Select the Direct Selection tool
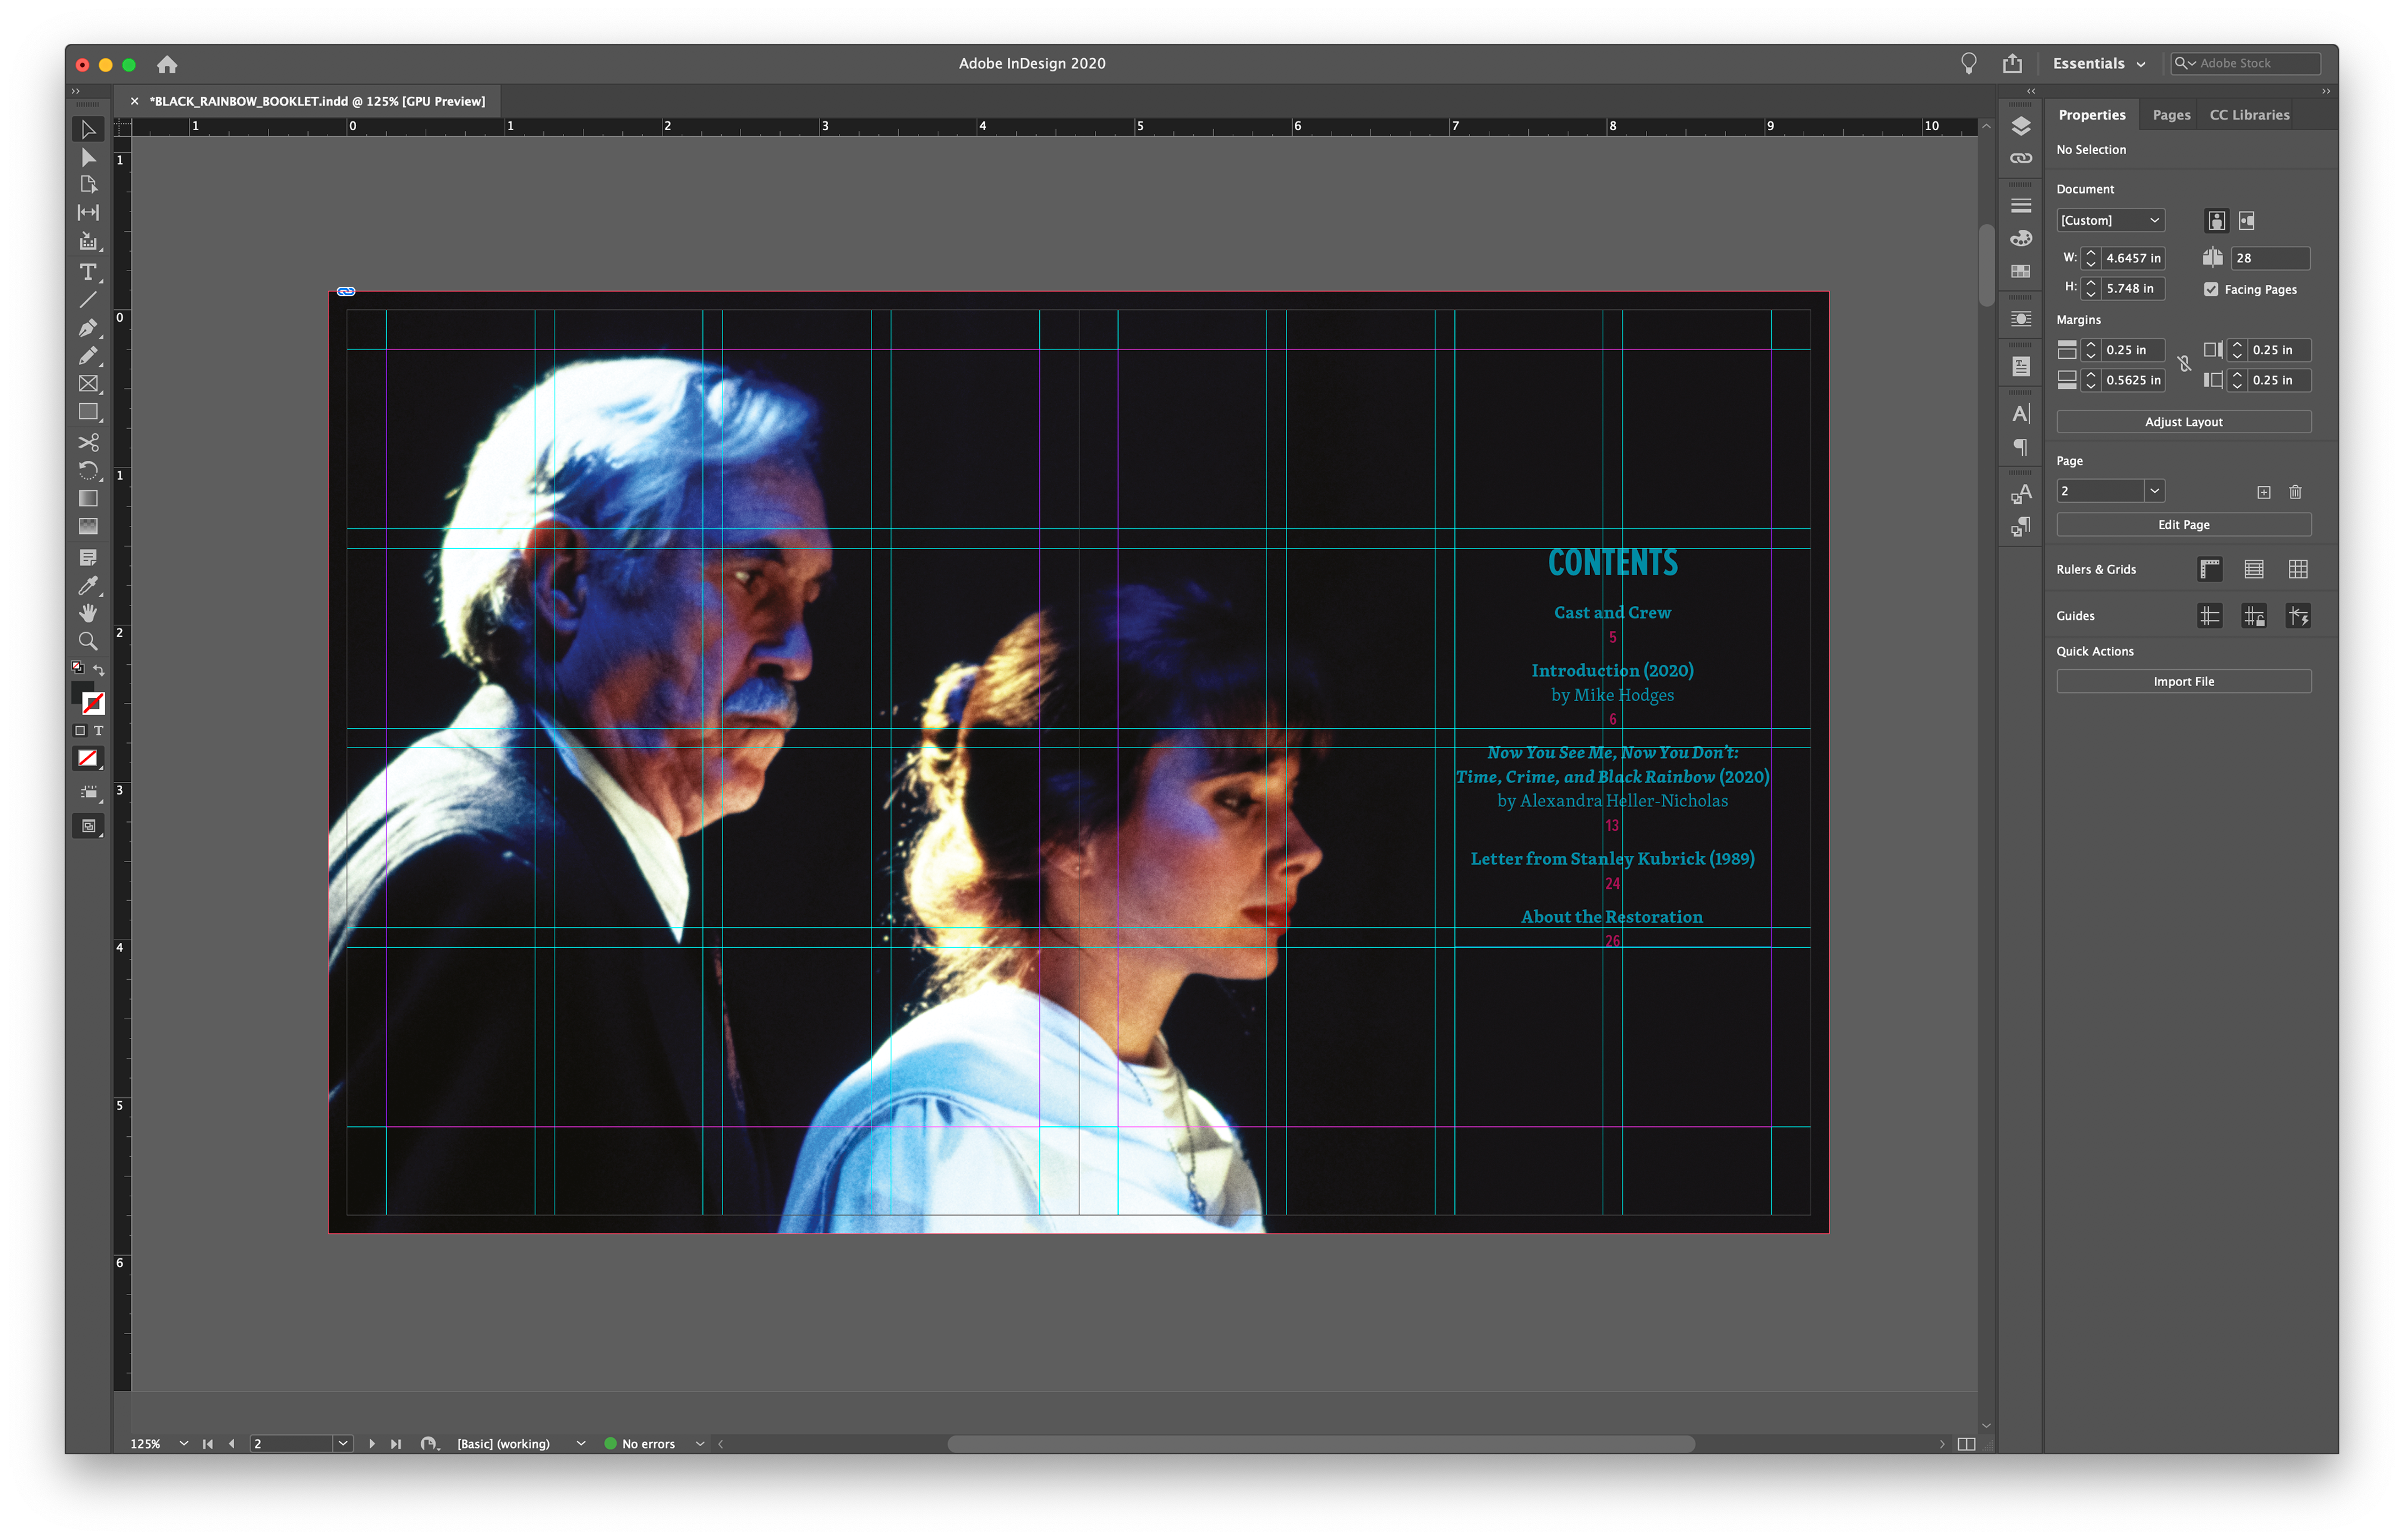The image size is (2404, 1540). 88,157
